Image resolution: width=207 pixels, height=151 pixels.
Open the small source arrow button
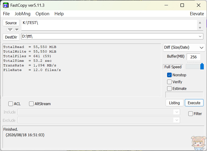pos(17,30)
